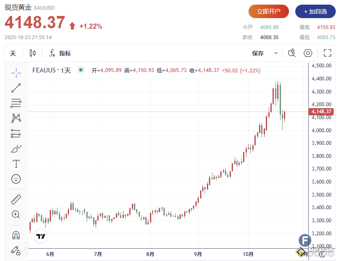Viewport: 337px width, 261px height.
Task: Pick the text annotation tool
Action: coord(16,164)
